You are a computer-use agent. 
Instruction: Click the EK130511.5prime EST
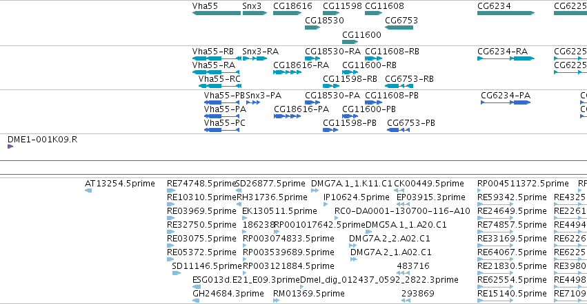245,218
